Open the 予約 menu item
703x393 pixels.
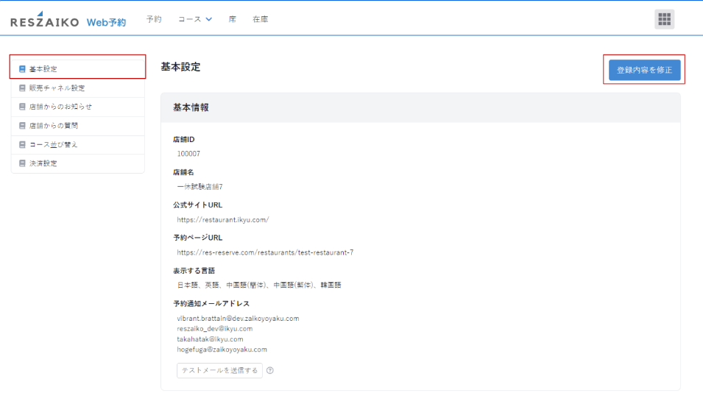click(154, 20)
